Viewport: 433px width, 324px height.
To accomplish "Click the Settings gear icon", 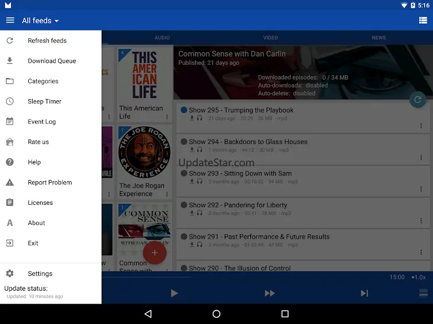I will 9,273.
